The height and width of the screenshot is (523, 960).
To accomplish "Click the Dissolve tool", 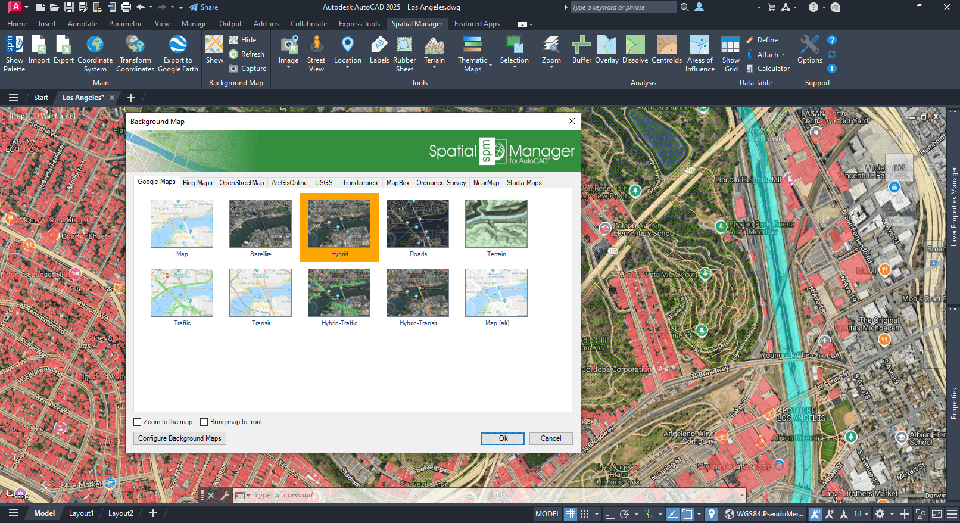I will 635,49.
